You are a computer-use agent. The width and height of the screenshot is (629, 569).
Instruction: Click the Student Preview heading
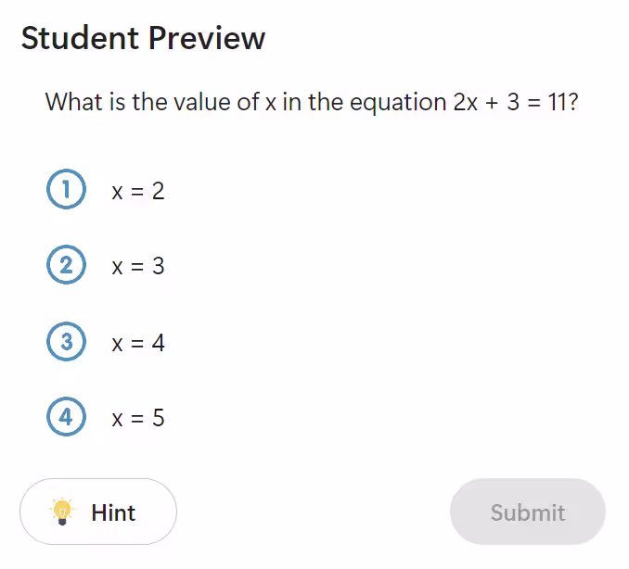point(143,38)
